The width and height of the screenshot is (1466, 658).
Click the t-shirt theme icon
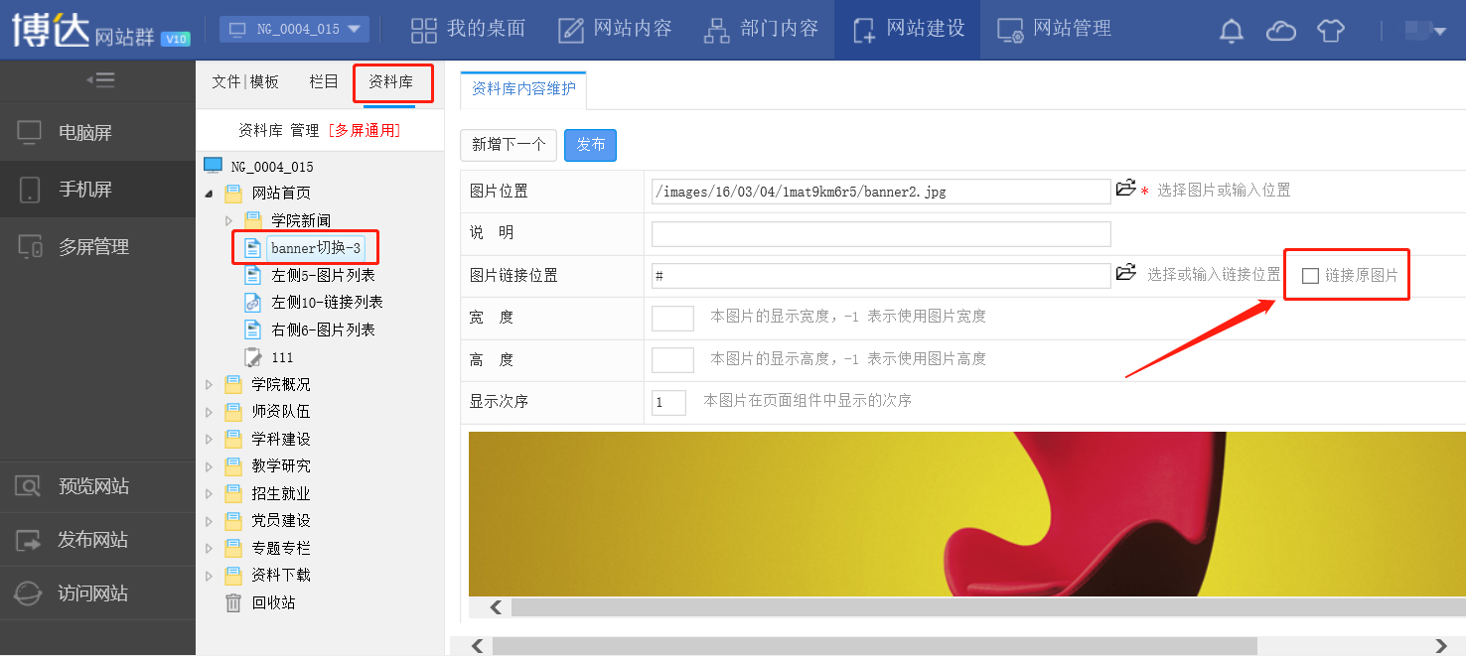point(1331,30)
